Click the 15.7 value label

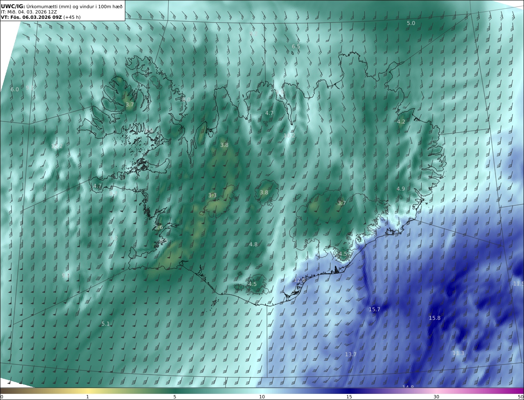click(375, 310)
